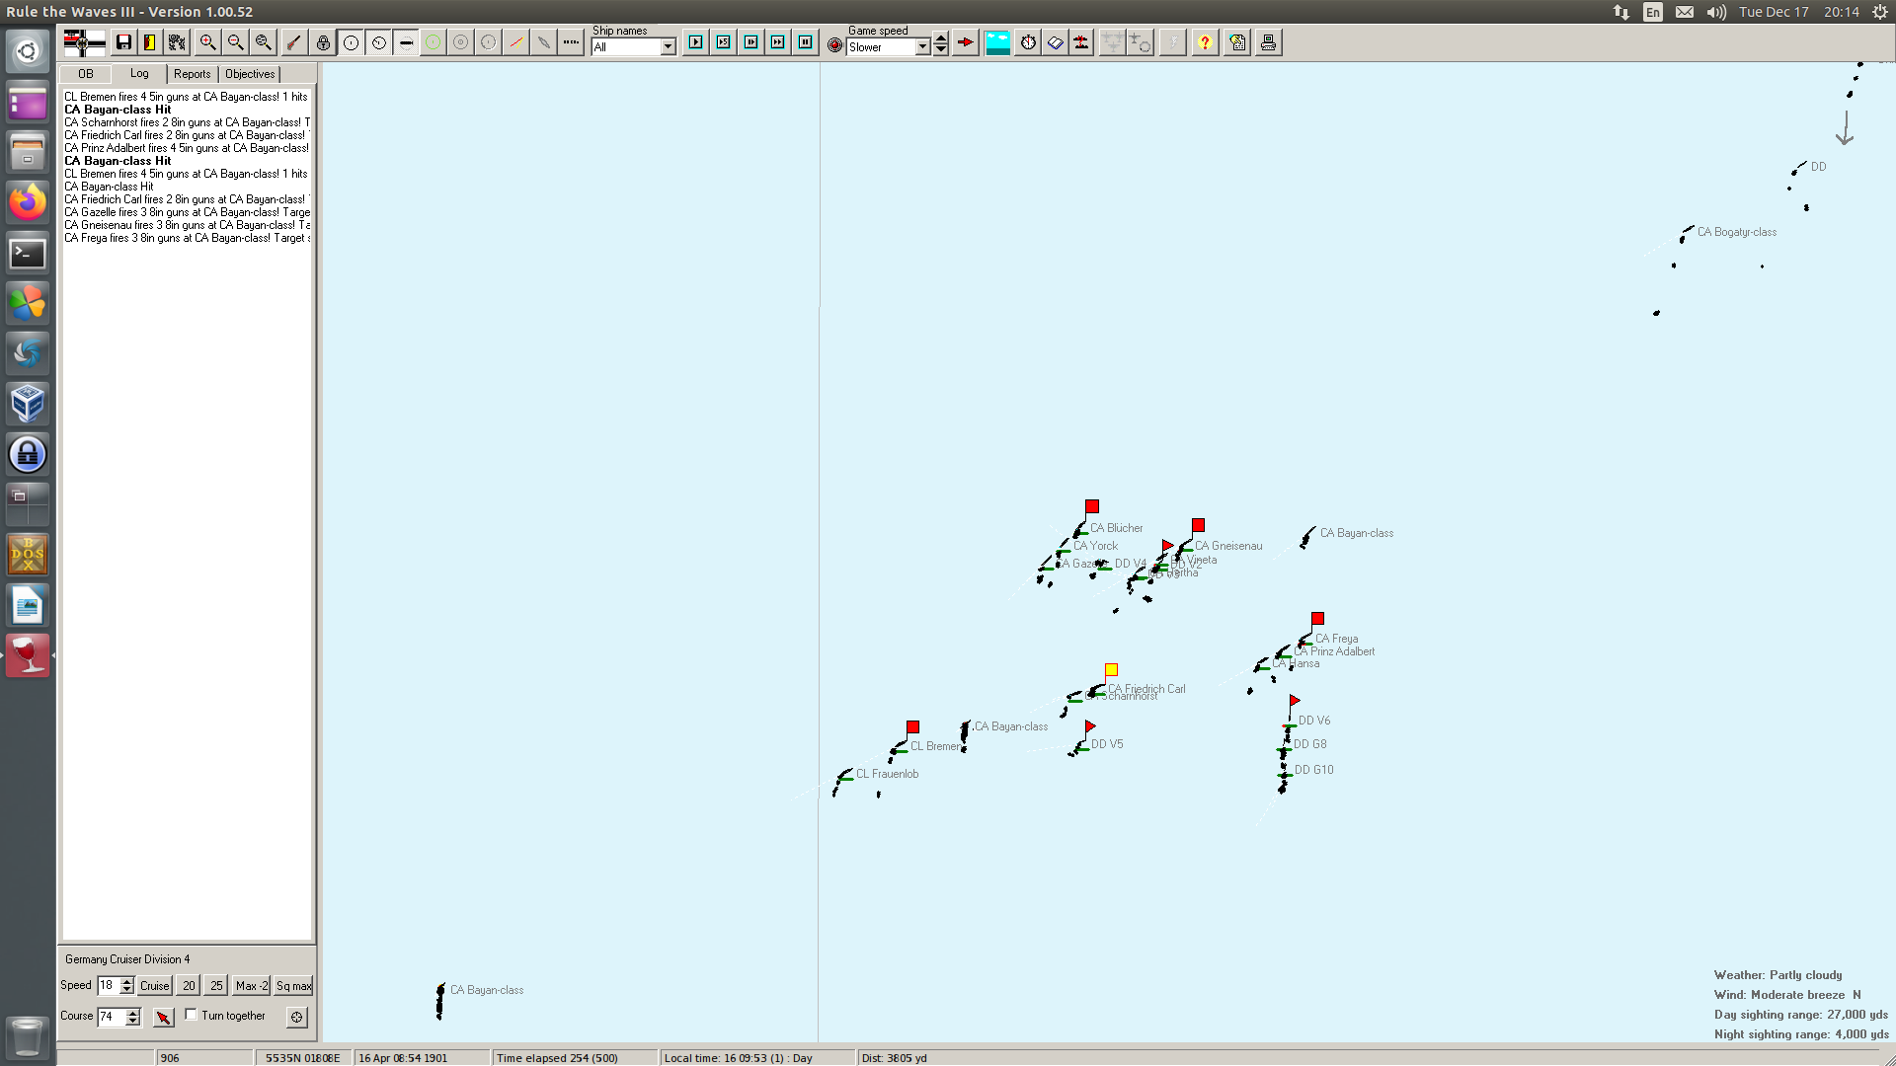Click the padlock lock icon in toolbar
1896x1066 pixels.
pos(323,42)
